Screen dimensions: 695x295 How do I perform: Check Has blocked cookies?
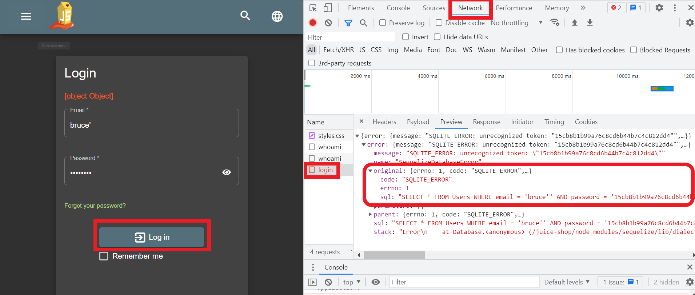[559, 50]
